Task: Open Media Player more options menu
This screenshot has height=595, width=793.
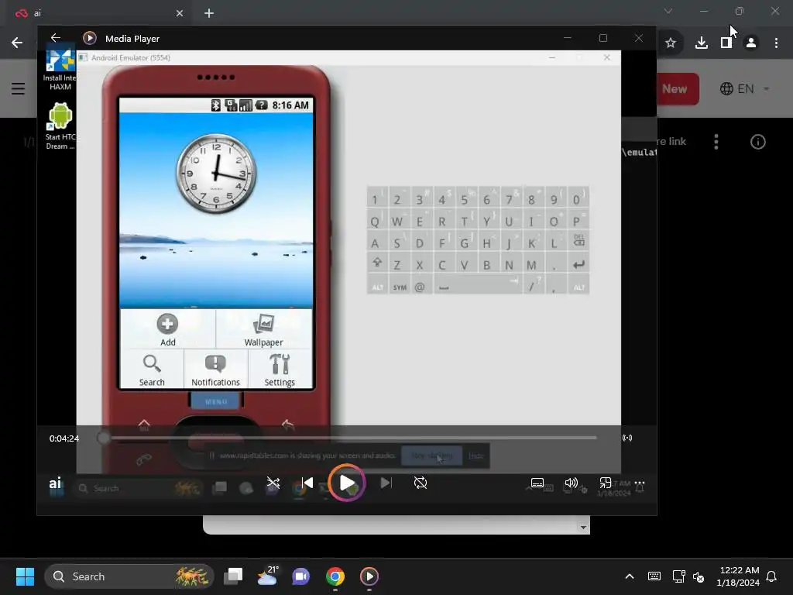Action: [640, 483]
